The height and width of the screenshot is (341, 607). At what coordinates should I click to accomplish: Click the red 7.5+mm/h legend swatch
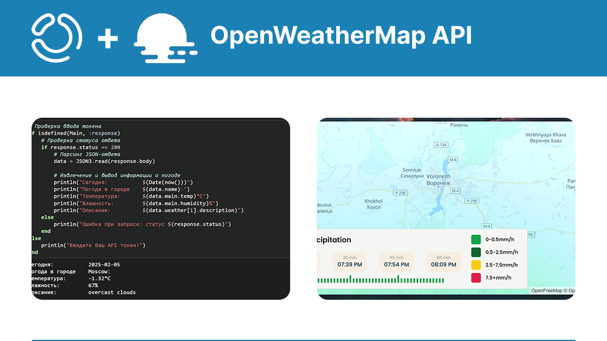[476, 278]
